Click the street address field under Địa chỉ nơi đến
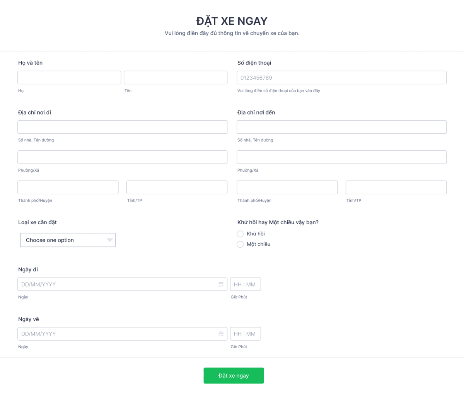This screenshot has height=397, width=464. click(x=341, y=127)
